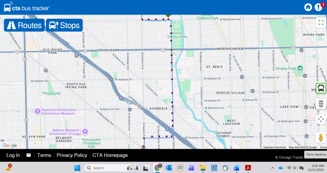Open the map camera pan controls
The width and height of the screenshot is (327, 173).
pyautogui.click(x=321, y=119)
